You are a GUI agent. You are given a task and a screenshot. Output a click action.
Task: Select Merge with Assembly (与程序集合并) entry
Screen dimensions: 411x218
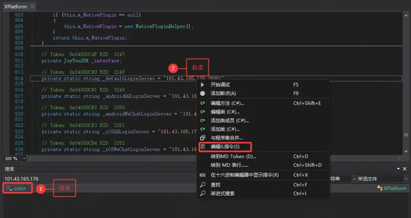pyautogui.click(x=263, y=138)
